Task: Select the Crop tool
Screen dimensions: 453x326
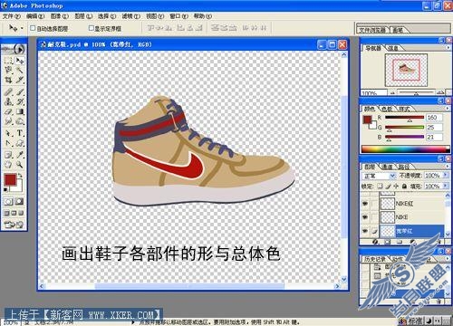Action: click(8, 80)
